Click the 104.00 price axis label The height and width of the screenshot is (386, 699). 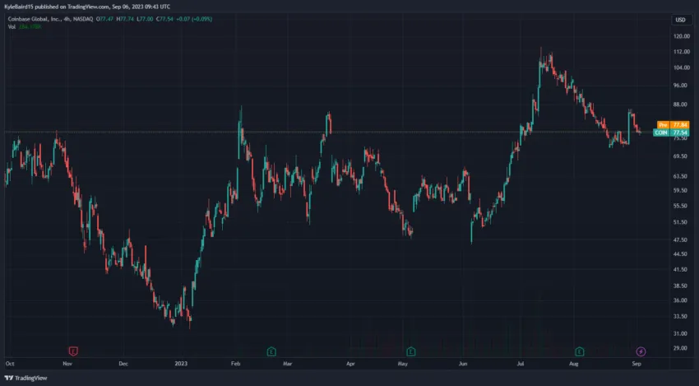pyautogui.click(x=681, y=67)
